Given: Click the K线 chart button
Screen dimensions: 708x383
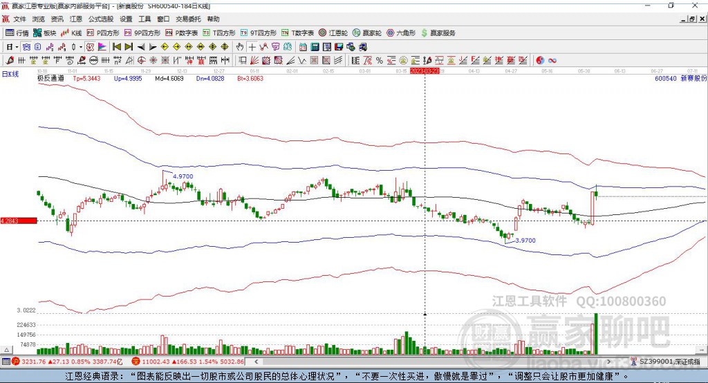Looking at the screenshot, I should point(71,33).
